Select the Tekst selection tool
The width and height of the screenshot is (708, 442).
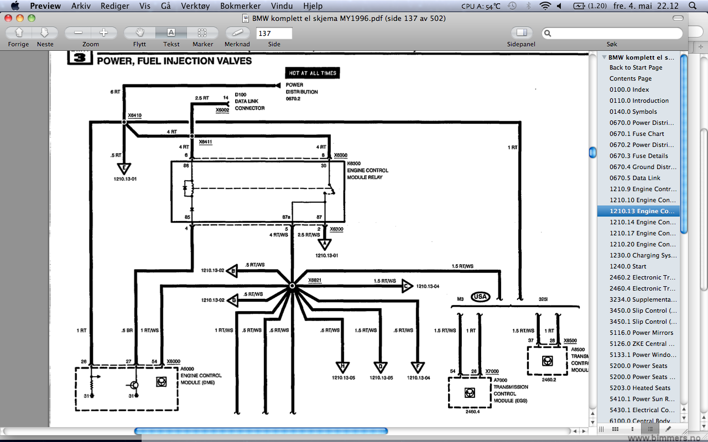tap(171, 33)
